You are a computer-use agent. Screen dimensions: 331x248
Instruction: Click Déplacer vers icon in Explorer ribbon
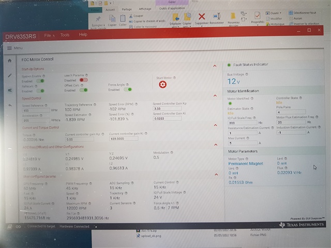(x=176, y=17)
